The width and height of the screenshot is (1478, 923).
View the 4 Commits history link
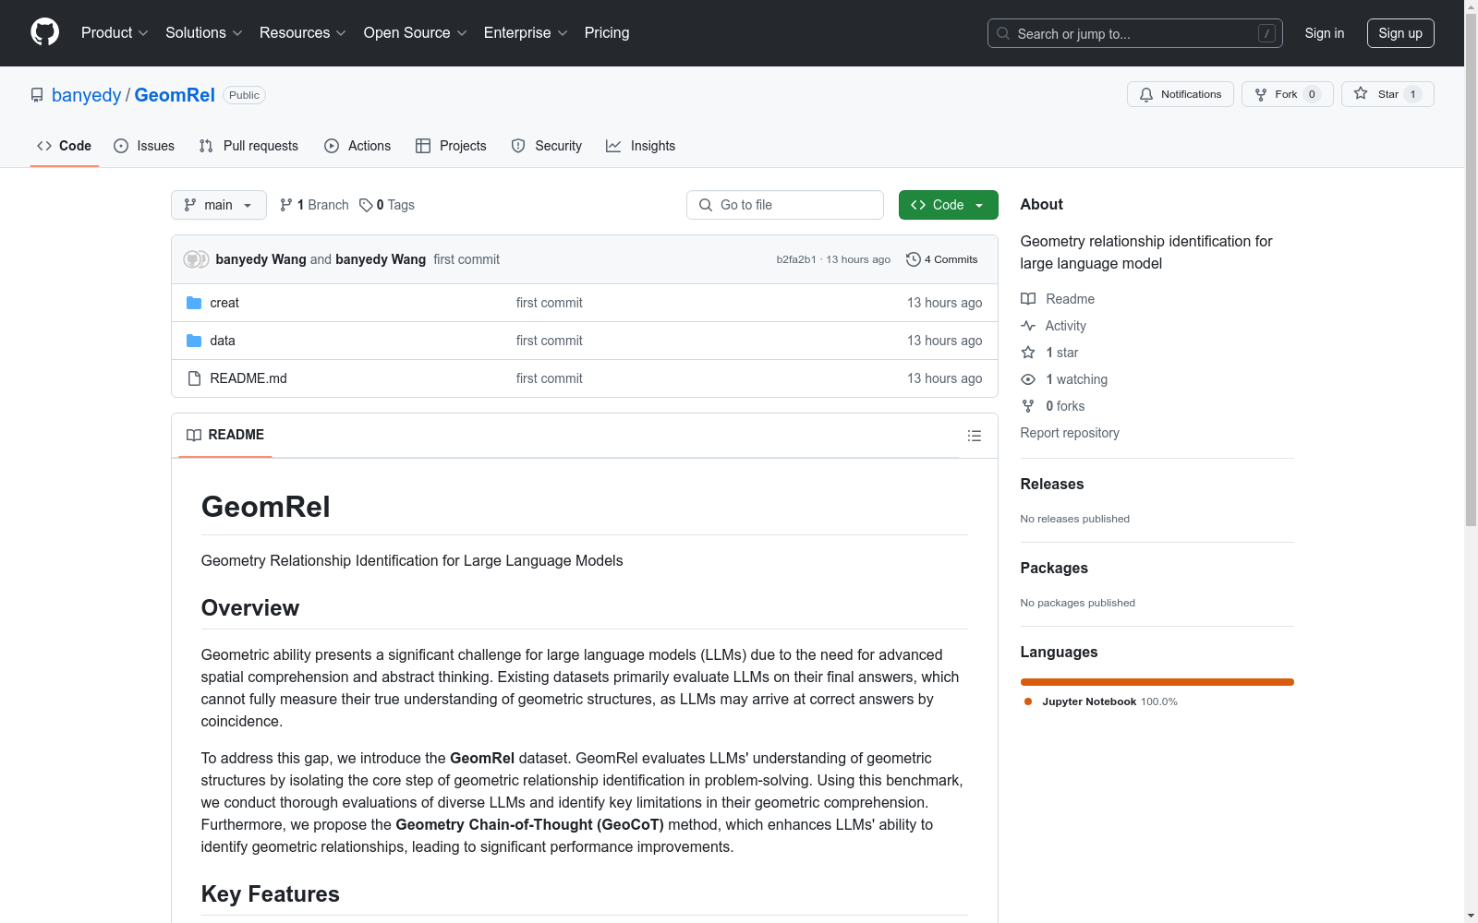[942, 259]
